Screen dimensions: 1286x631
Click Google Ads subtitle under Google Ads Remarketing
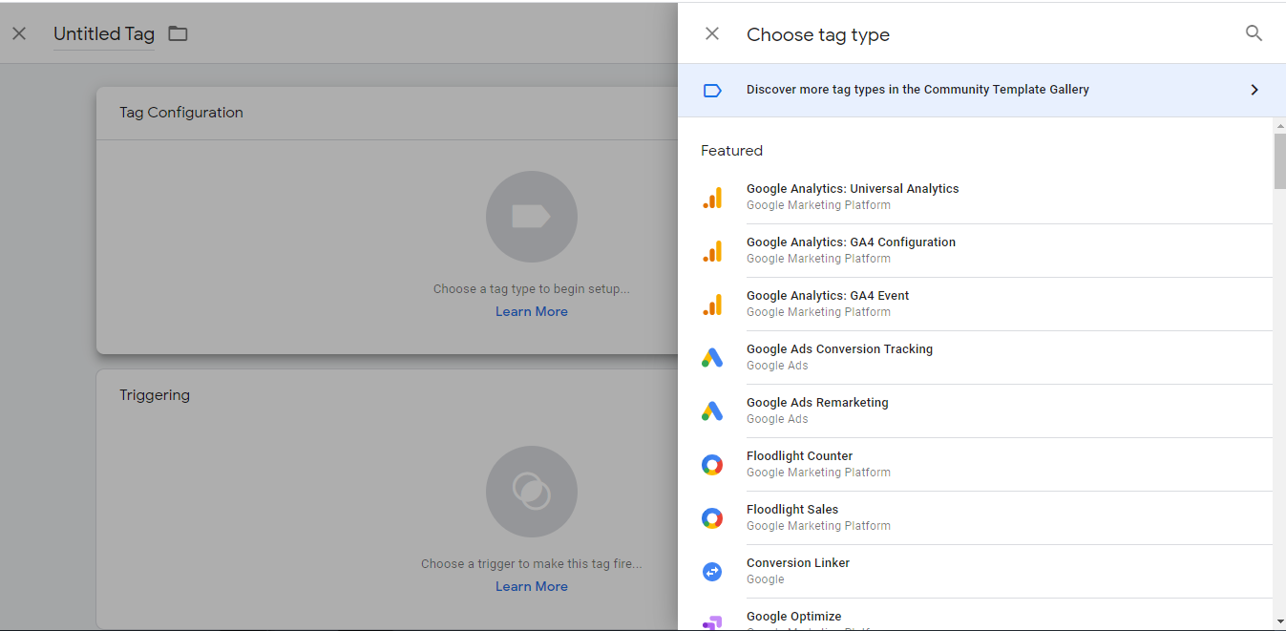pyautogui.click(x=777, y=419)
